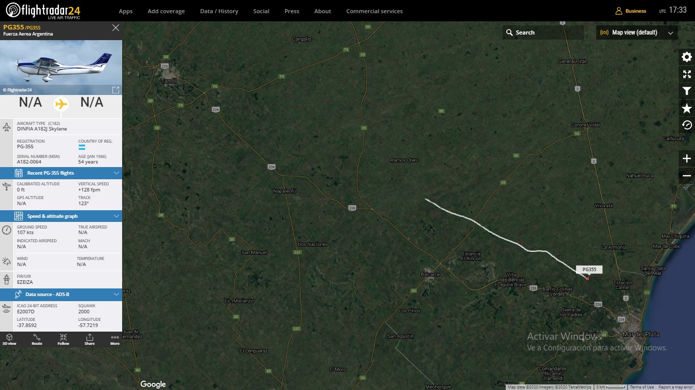The width and height of the screenshot is (695, 390).
Task: Click the UTC 17:33 clock
Action: [x=673, y=10]
